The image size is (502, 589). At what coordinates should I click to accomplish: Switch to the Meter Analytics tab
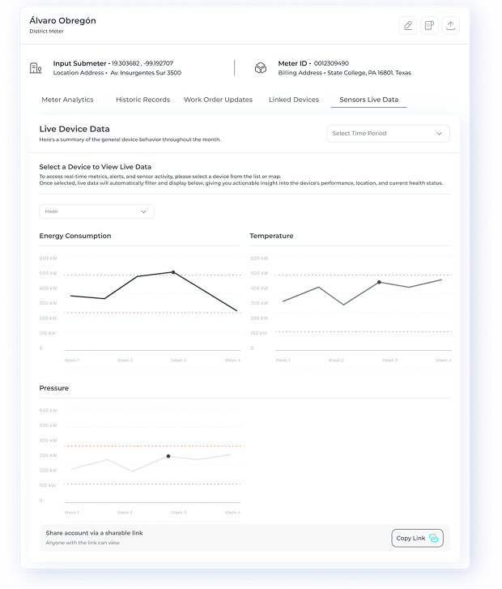(67, 100)
